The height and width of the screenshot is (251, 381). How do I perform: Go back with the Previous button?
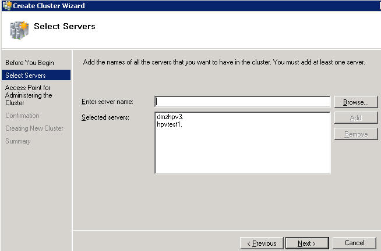(x=262, y=243)
